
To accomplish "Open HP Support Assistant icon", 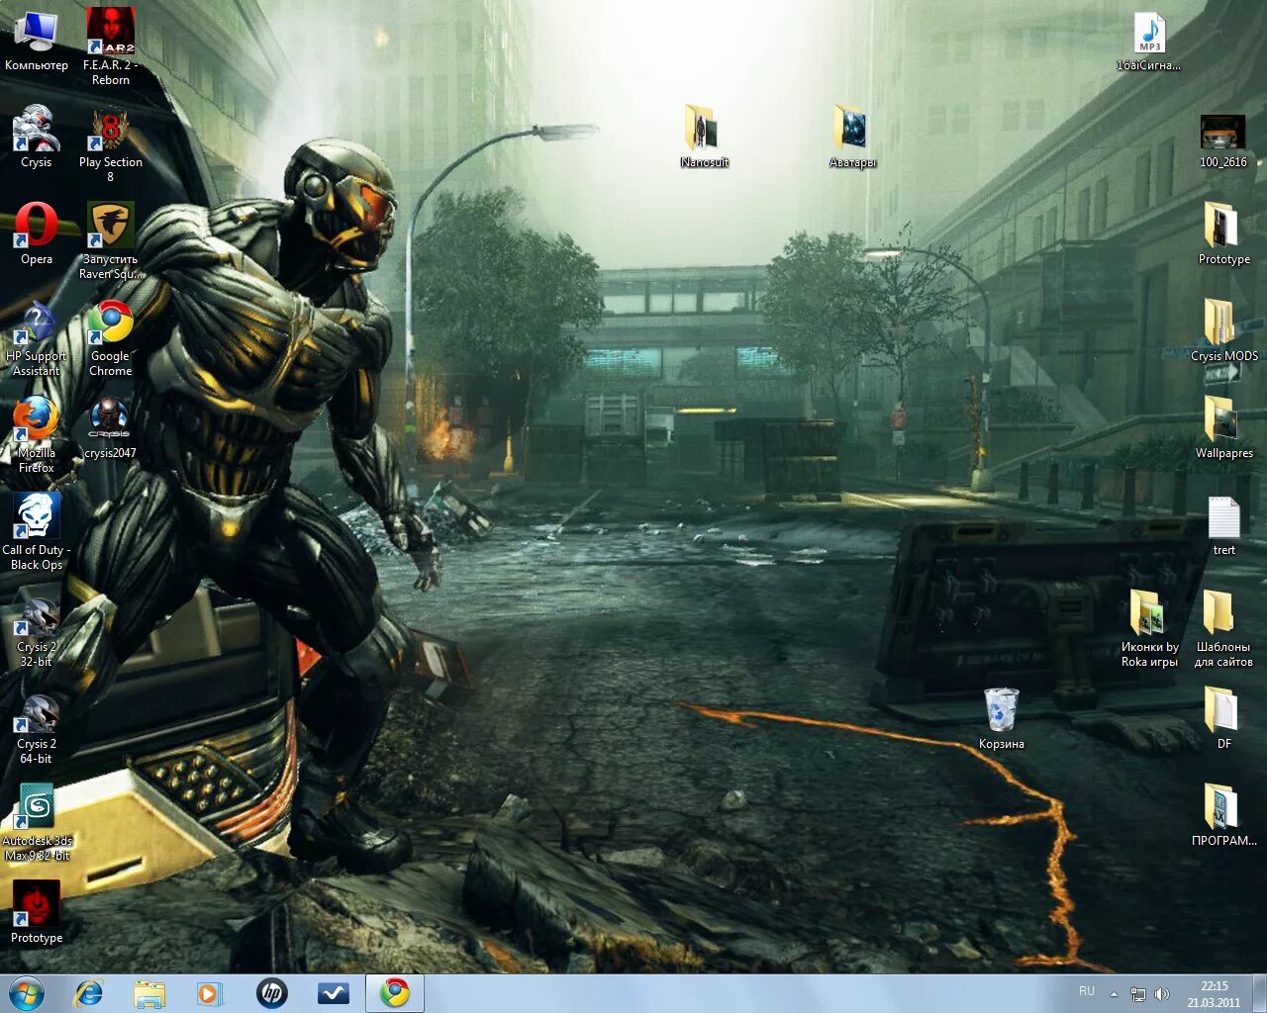I will (37, 338).
